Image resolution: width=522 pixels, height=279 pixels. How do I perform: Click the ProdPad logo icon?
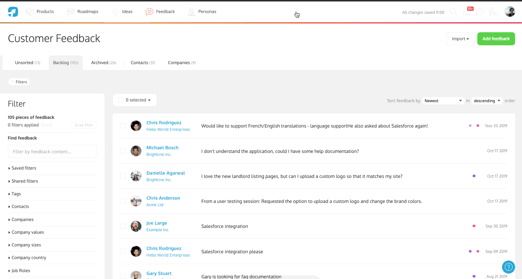click(x=13, y=12)
